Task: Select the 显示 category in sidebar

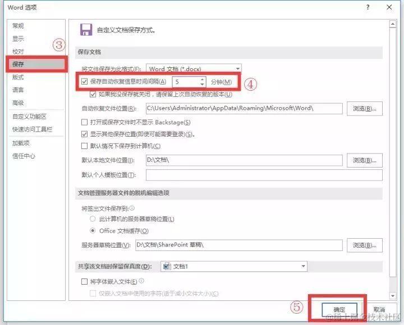Action: [x=18, y=39]
